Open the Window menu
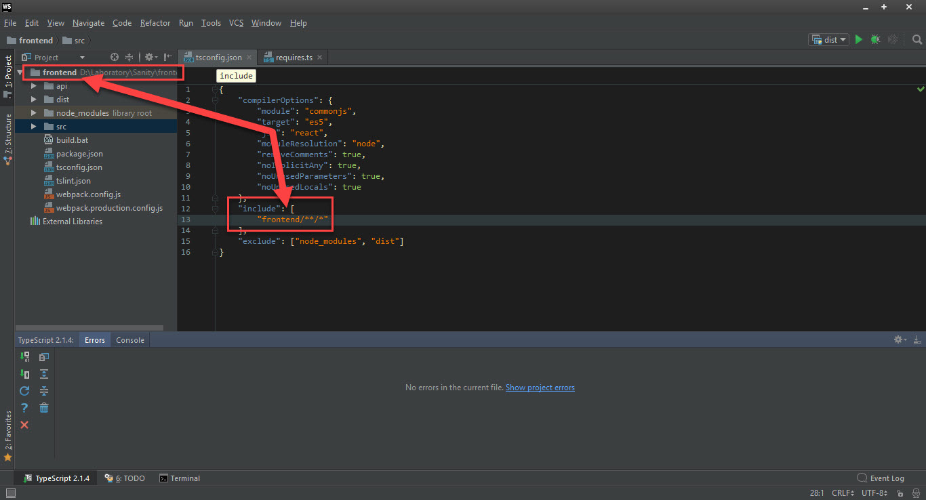This screenshot has width=926, height=500. point(266,23)
